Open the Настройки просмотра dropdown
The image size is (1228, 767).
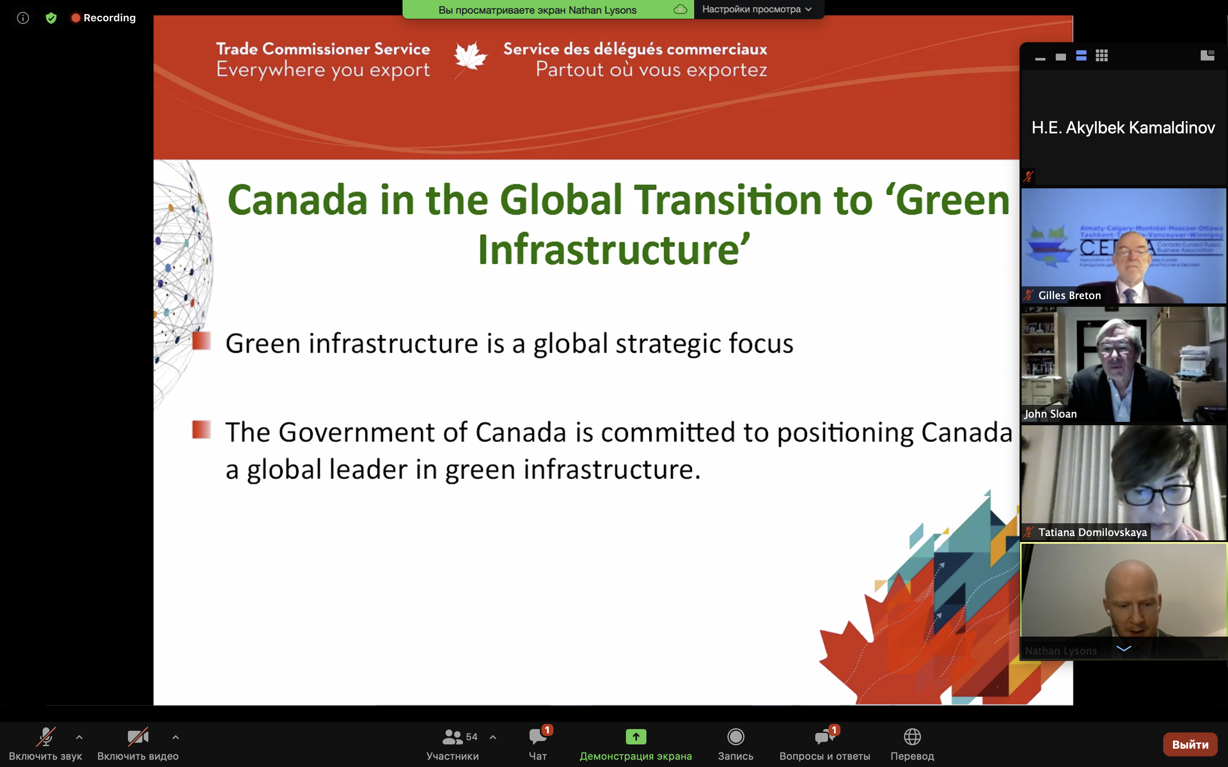pyautogui.click(x=757, y=9)
